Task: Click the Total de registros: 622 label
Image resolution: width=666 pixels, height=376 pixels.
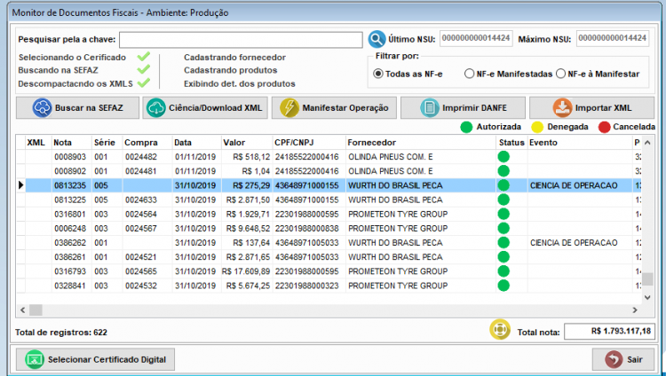Action: pyautogui.click(x=61, y=333)
